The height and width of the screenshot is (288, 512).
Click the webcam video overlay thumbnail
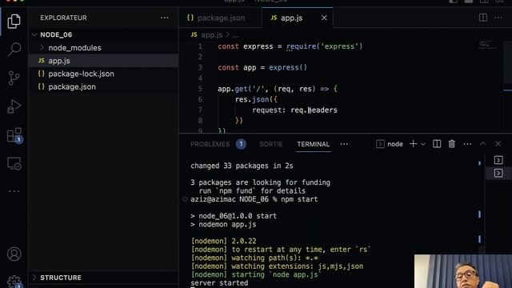point(463,271)
